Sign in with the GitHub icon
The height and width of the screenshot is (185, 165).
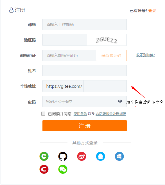coord(63,156)
